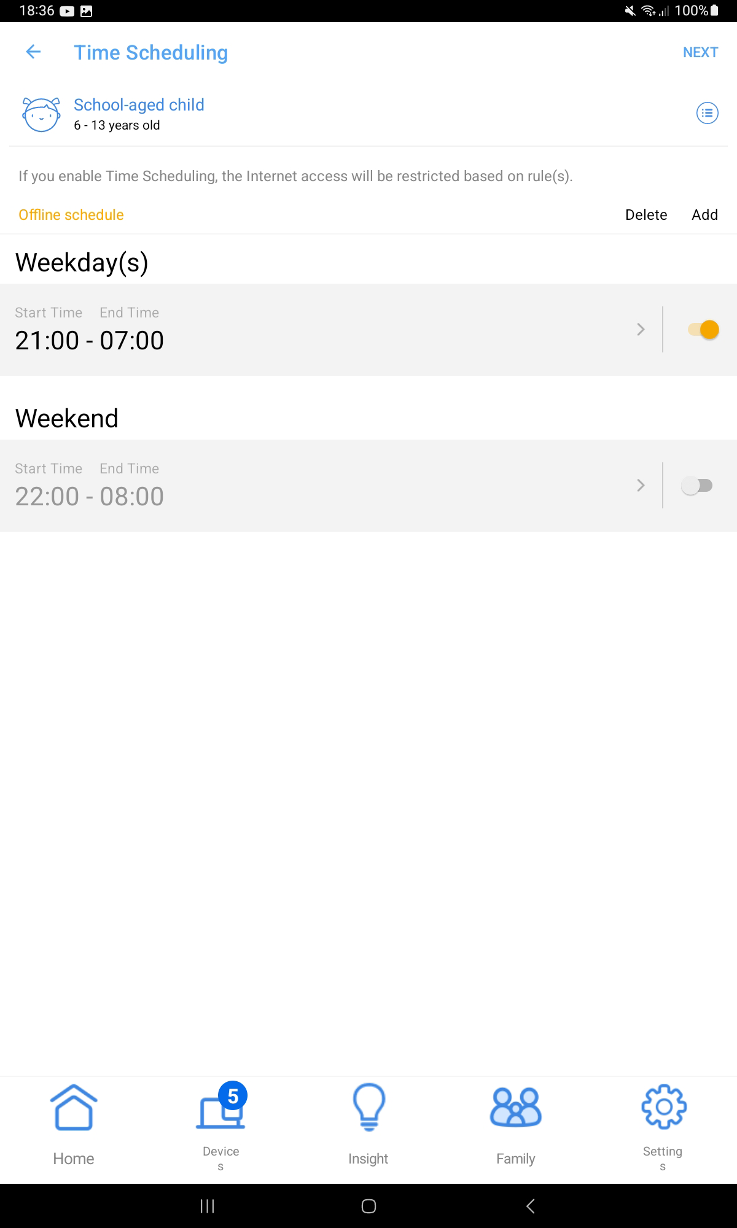Tap Add to create a schedule
Screen dimensions: 737x1228
tap(704, 215)
